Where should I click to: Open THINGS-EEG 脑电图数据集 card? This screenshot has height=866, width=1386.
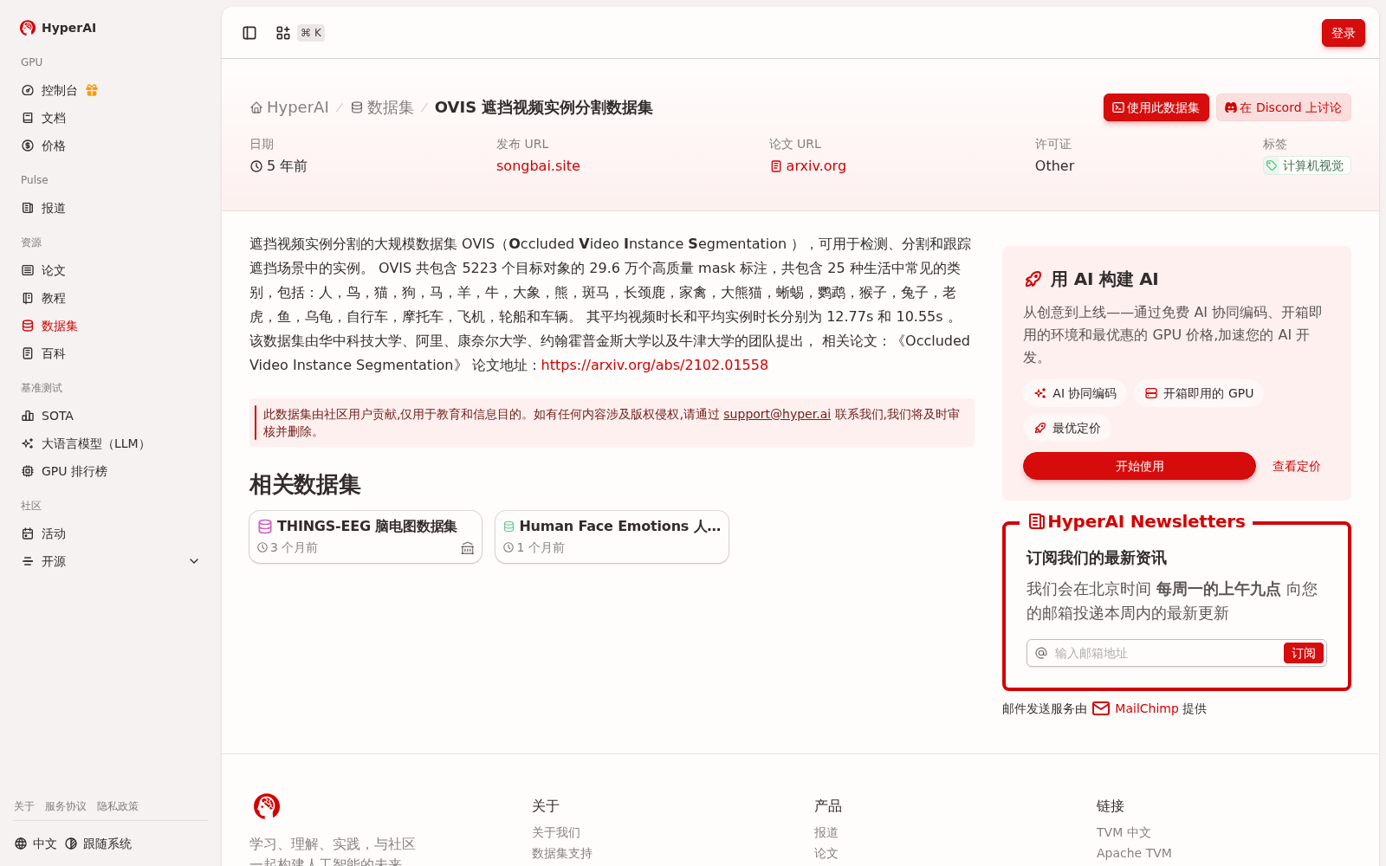pos(366,537)
